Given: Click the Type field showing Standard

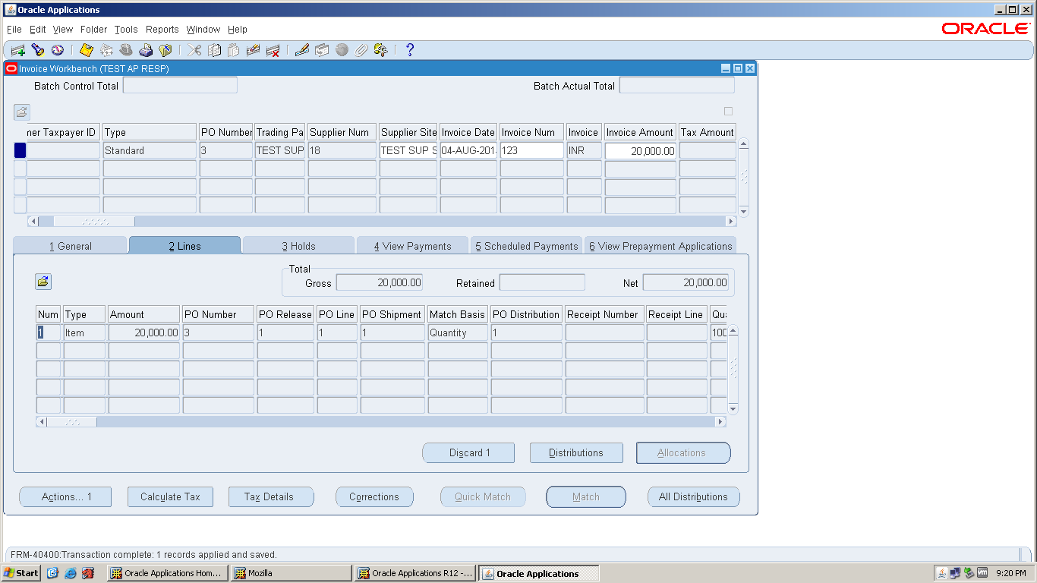Looking at the screenshot, I should pyautogui.click(x=150, y=150).
